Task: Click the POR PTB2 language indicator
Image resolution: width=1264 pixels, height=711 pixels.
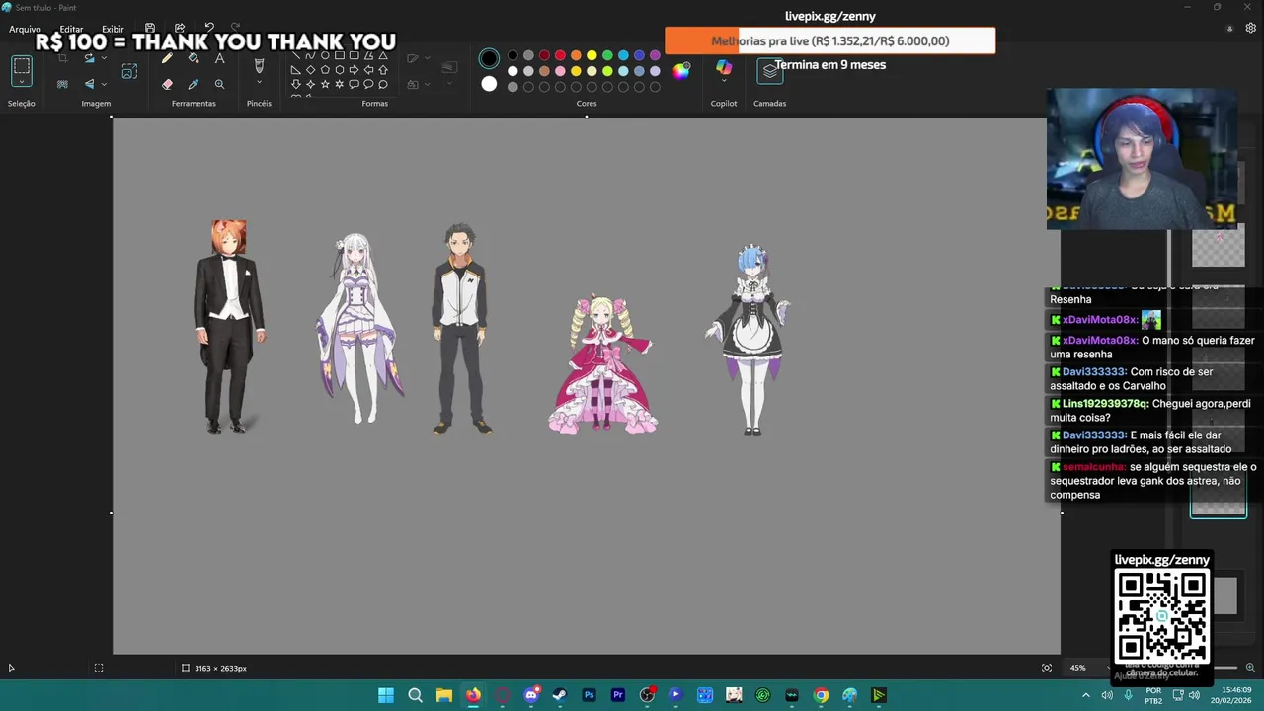Action: [1153, 695]
